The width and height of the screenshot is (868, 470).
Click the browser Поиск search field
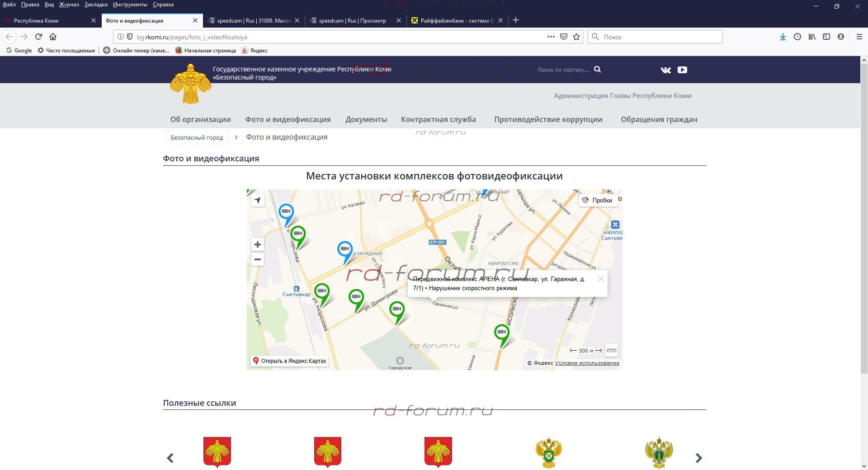(656, 37)
